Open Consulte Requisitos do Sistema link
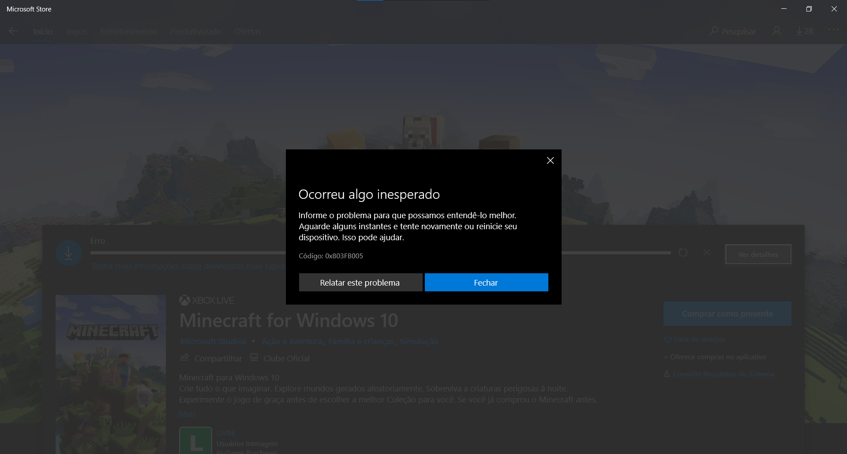 point(723,374)
